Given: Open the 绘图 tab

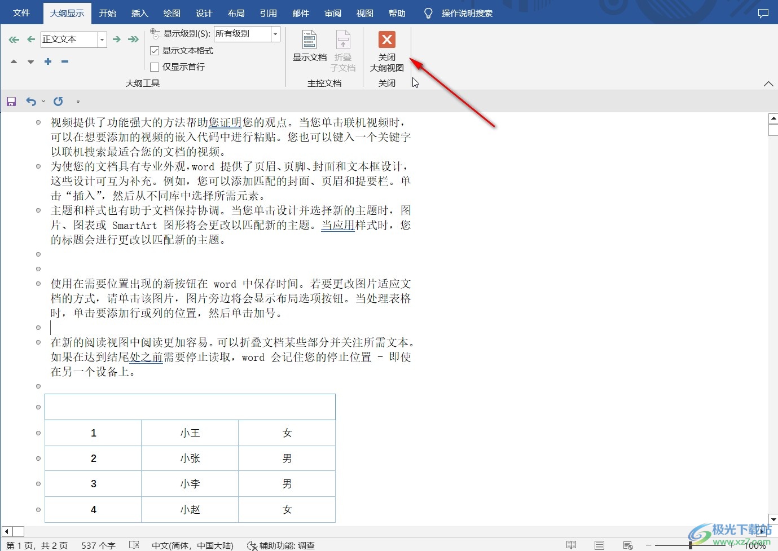Looking at the screenshot, I should coord(172,13).
